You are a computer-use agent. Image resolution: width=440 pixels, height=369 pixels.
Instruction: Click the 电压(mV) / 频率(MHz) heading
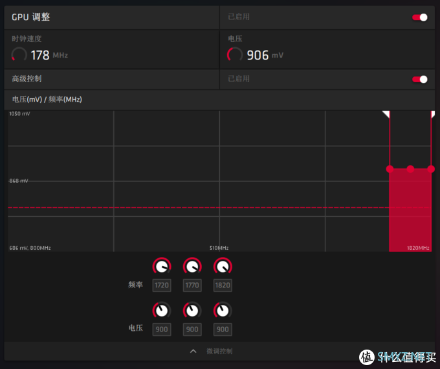click(47, 100)
